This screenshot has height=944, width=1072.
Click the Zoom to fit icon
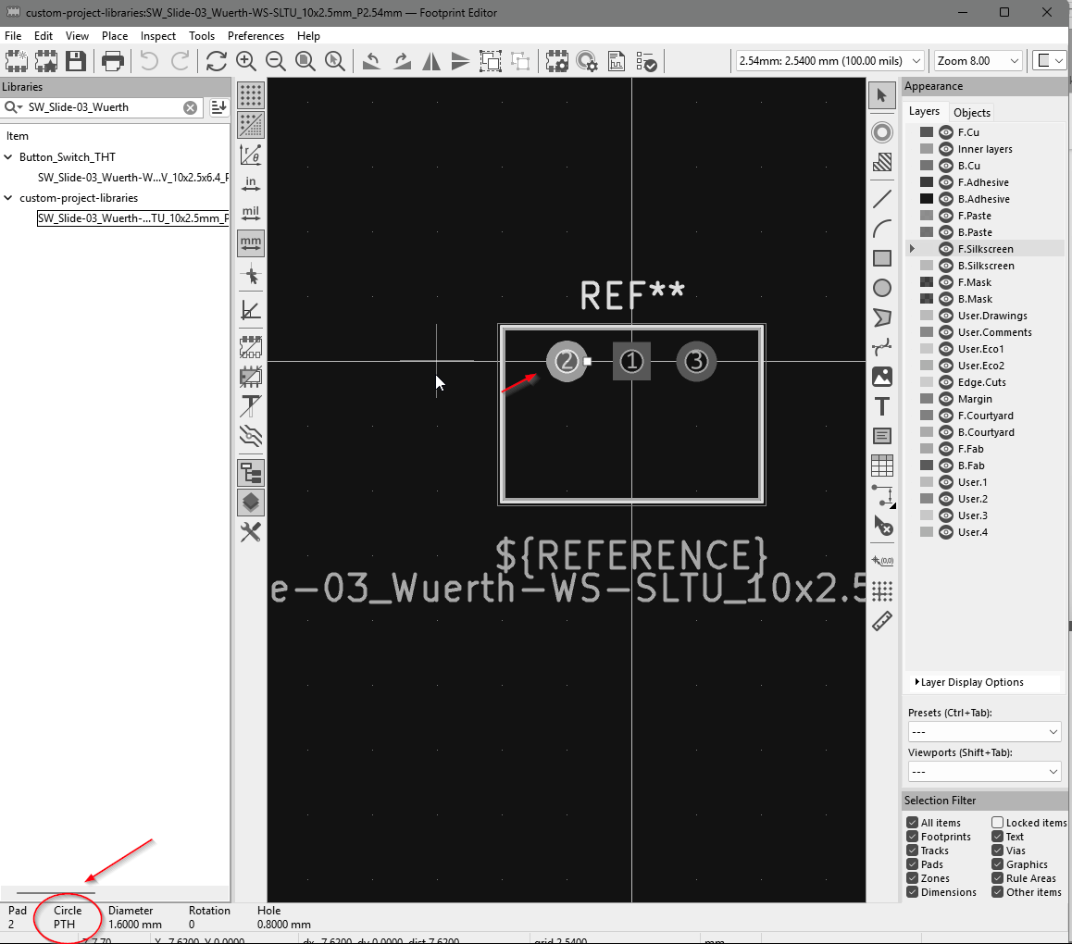(x=305, y=61)
